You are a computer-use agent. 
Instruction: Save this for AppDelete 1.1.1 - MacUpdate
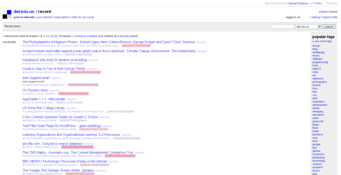point(72,100)
